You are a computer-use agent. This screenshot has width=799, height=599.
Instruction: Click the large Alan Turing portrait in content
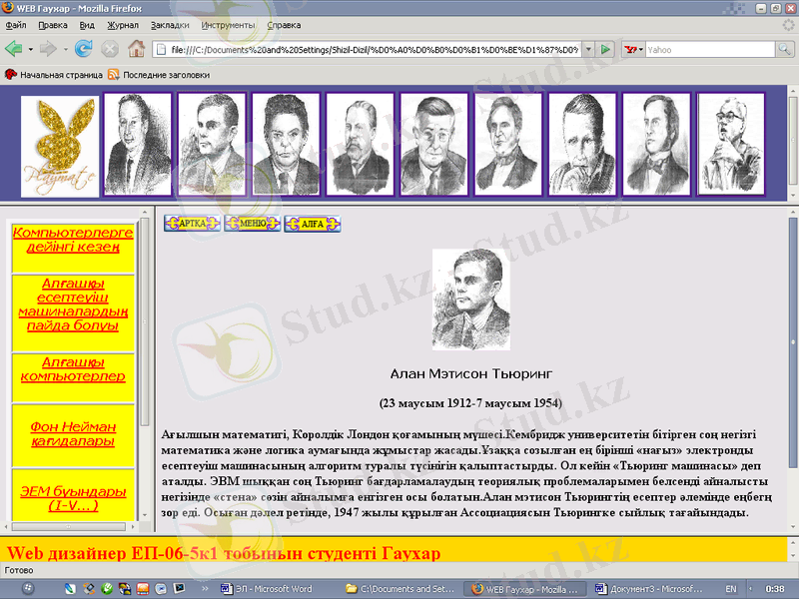471,299
